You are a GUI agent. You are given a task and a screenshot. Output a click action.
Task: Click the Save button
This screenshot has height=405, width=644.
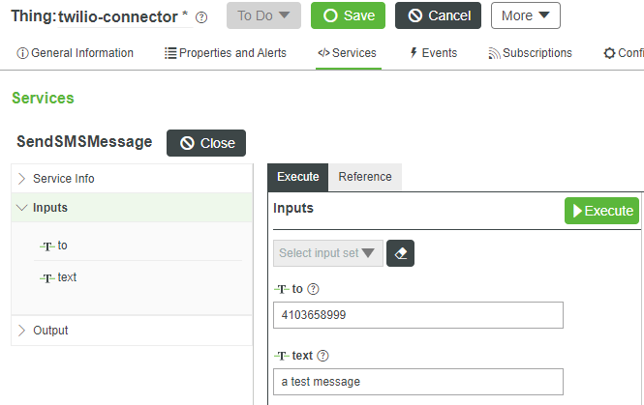[348, 15]
